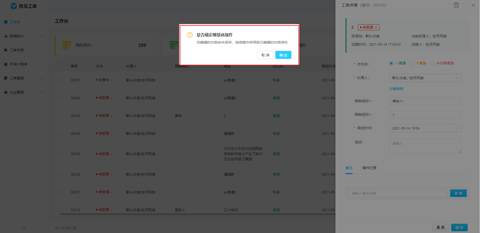
Task: Click the green card icon beside 我的待办
Action: (174, 45)
